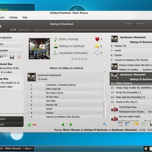Screen dimensions: 152x152
Task: Add an applet with the green plus
Action: pos(29,125)
